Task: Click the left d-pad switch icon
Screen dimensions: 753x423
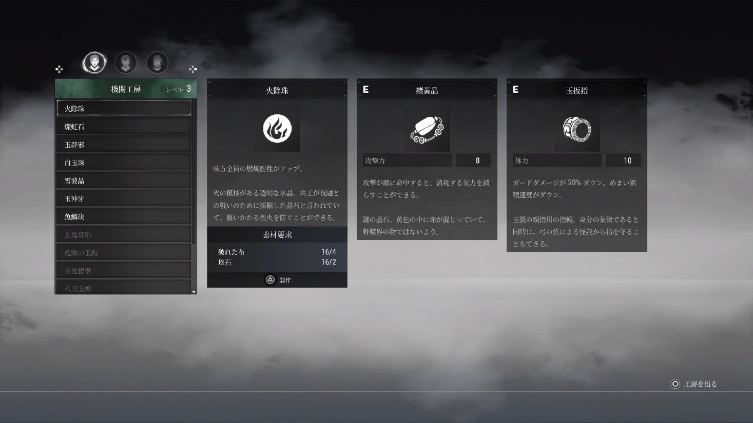Action: [59, 69]
